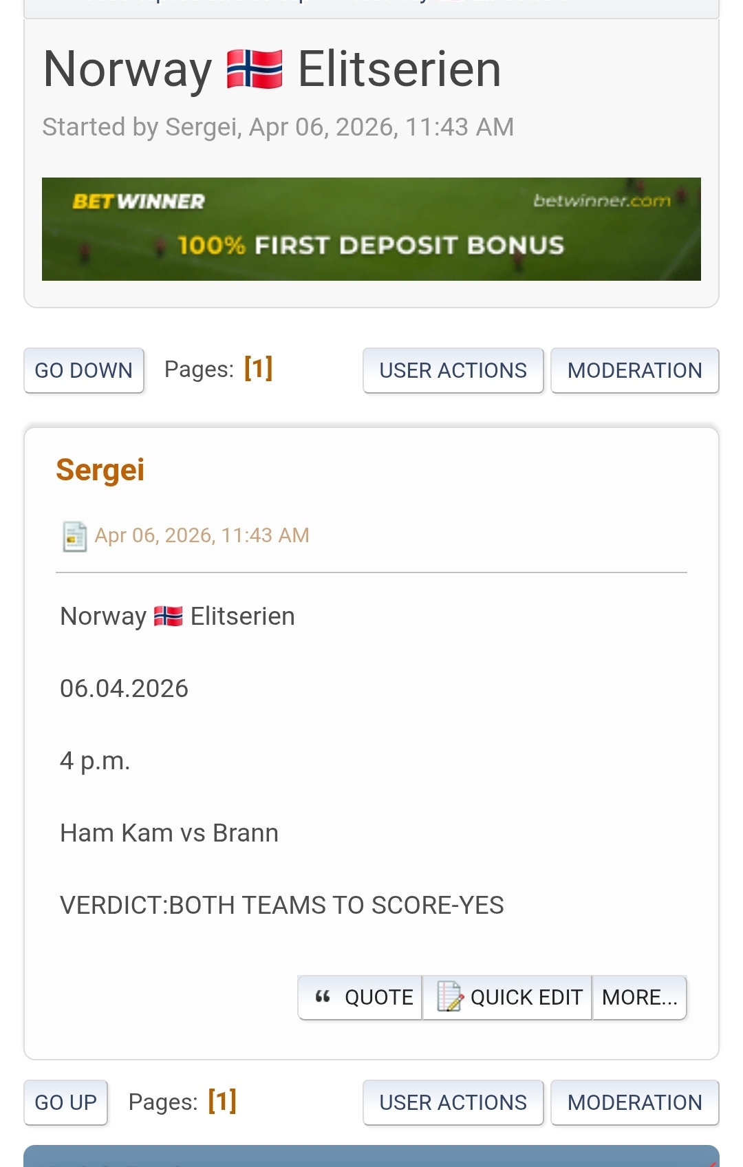Click the post document icon beside the date

point(74,537)
